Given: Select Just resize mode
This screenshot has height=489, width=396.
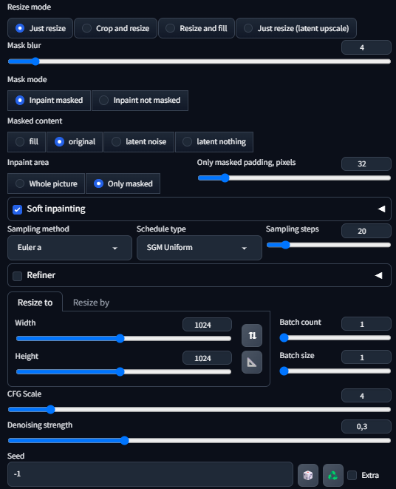Looking at the screenshot, I should (40, 28).
